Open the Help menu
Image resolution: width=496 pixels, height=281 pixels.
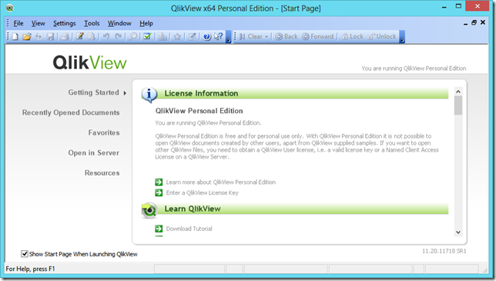[x=146, y=23]
